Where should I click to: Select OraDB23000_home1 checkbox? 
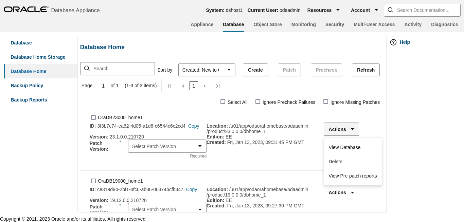click(x=93, y=117)
